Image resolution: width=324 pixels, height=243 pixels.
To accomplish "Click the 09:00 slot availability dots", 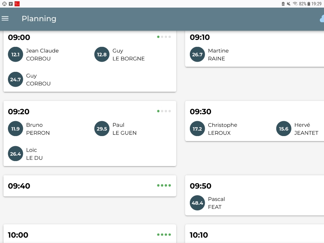I will point(164,37).
